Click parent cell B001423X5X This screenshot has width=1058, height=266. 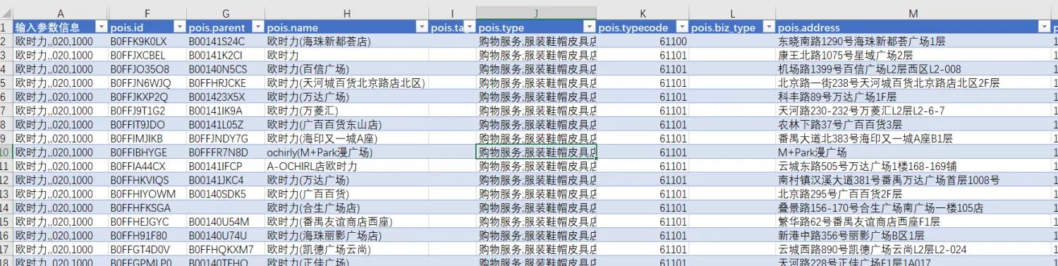click(x=217, y=97)
